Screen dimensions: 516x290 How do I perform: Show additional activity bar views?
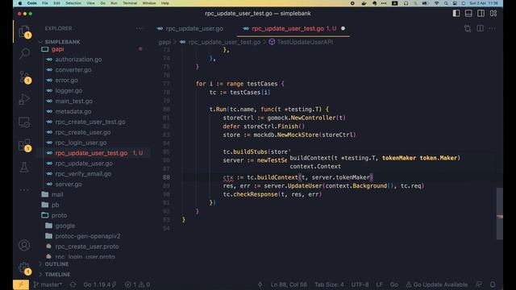click(24, 190)
